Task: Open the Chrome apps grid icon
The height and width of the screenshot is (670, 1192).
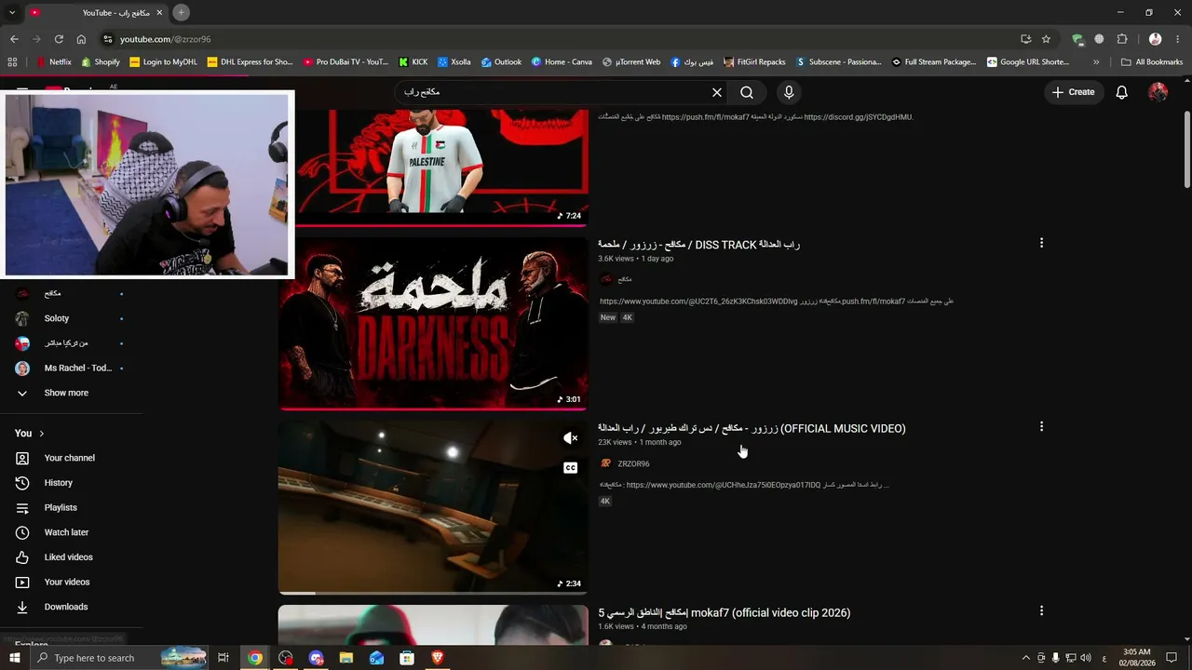Action: coord(12,62)
